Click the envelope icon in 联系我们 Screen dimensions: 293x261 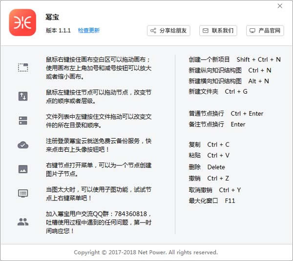point(206,31)
